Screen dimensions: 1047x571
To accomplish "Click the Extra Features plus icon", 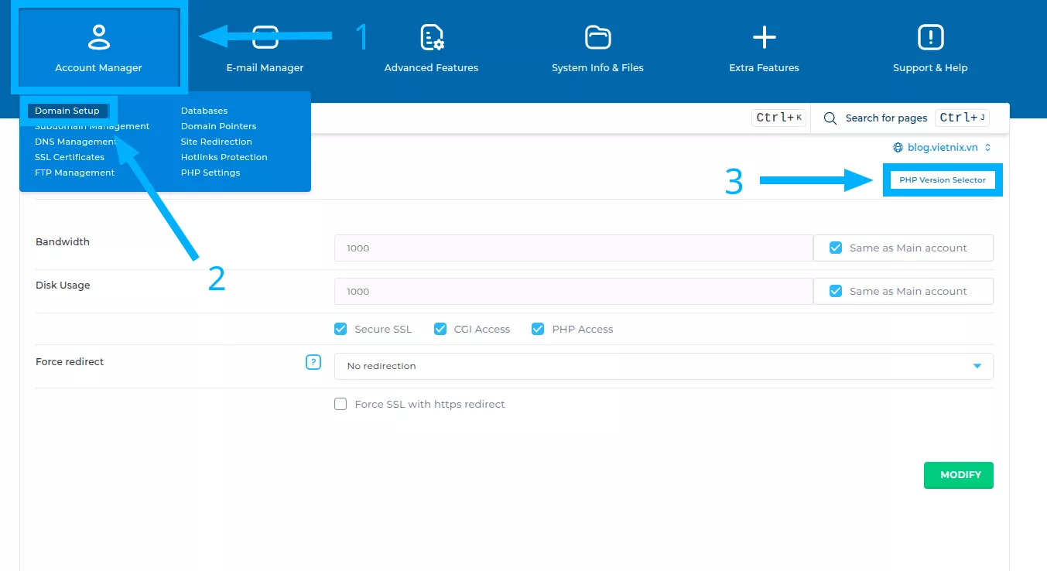I will click(x=764, y=36).
